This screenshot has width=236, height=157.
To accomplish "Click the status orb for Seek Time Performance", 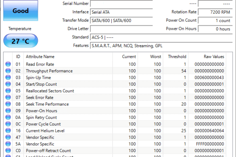I will point(8,104).
